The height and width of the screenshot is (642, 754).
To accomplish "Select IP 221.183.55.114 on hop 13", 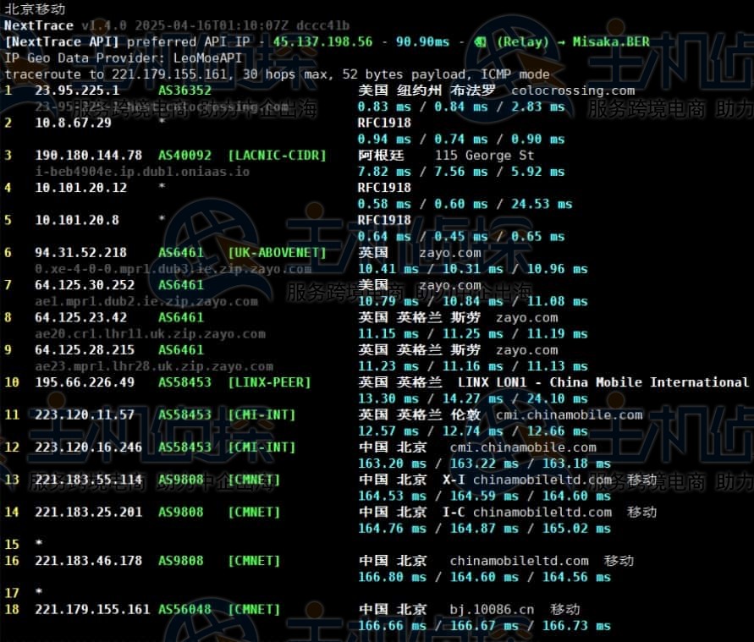I will [89, 480].
